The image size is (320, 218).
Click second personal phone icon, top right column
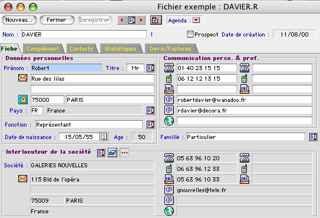click(245, 68)
